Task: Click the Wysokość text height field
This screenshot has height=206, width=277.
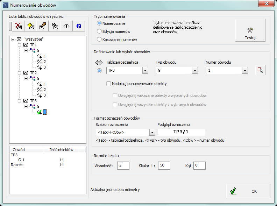Action: [x=123, y=165]
